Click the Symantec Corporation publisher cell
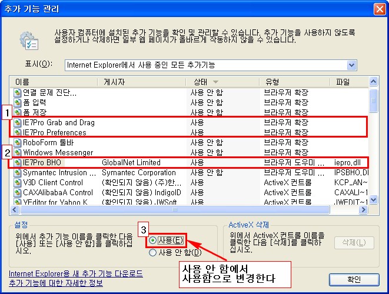The width and height of the screenshot is (389, 294). coord(139,172)
